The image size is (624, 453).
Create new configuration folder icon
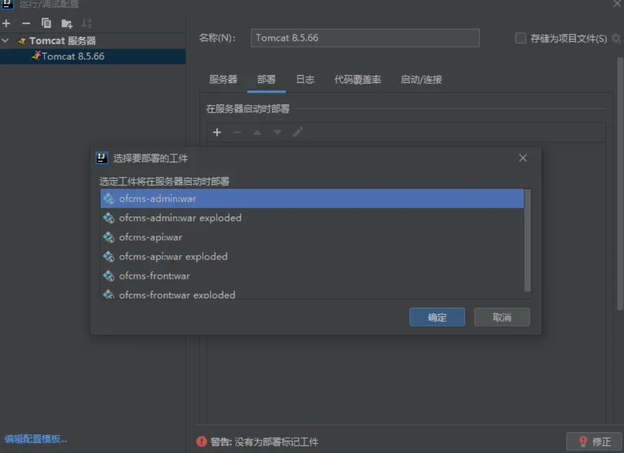67,24
